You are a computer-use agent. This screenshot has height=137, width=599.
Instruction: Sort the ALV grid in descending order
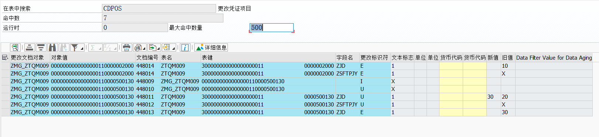click(x=41, y=48)
